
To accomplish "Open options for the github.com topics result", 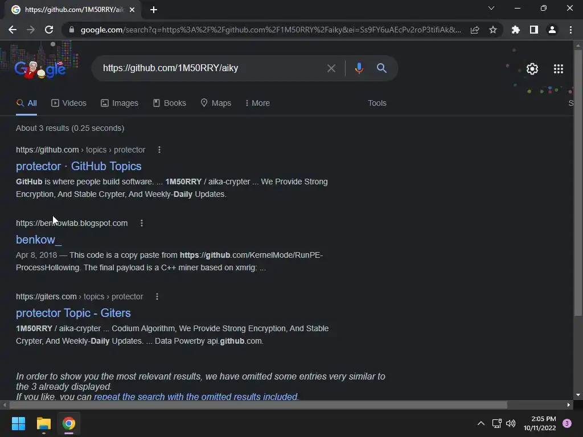I will click(159, 150).
